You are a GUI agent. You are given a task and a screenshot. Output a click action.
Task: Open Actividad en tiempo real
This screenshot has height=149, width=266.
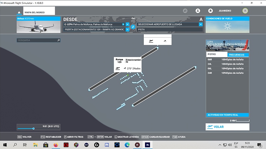pyautogui.click(x=227, y=115)
